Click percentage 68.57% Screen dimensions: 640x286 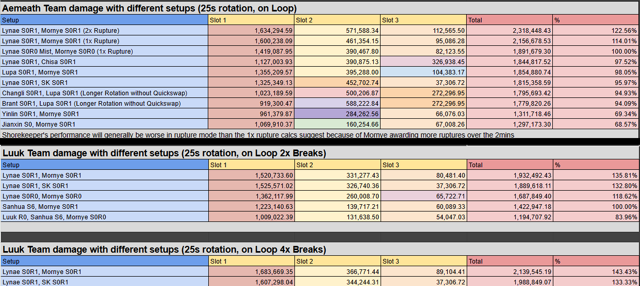click(596, 125)
